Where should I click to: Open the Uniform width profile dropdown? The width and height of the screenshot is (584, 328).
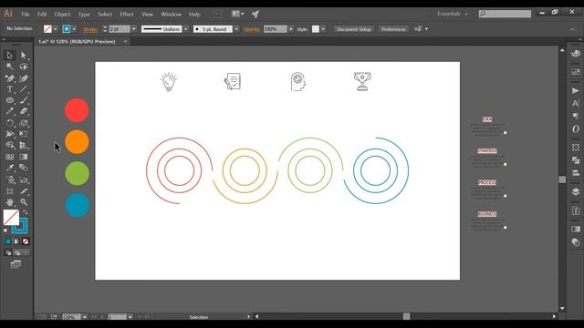(186, 29)
